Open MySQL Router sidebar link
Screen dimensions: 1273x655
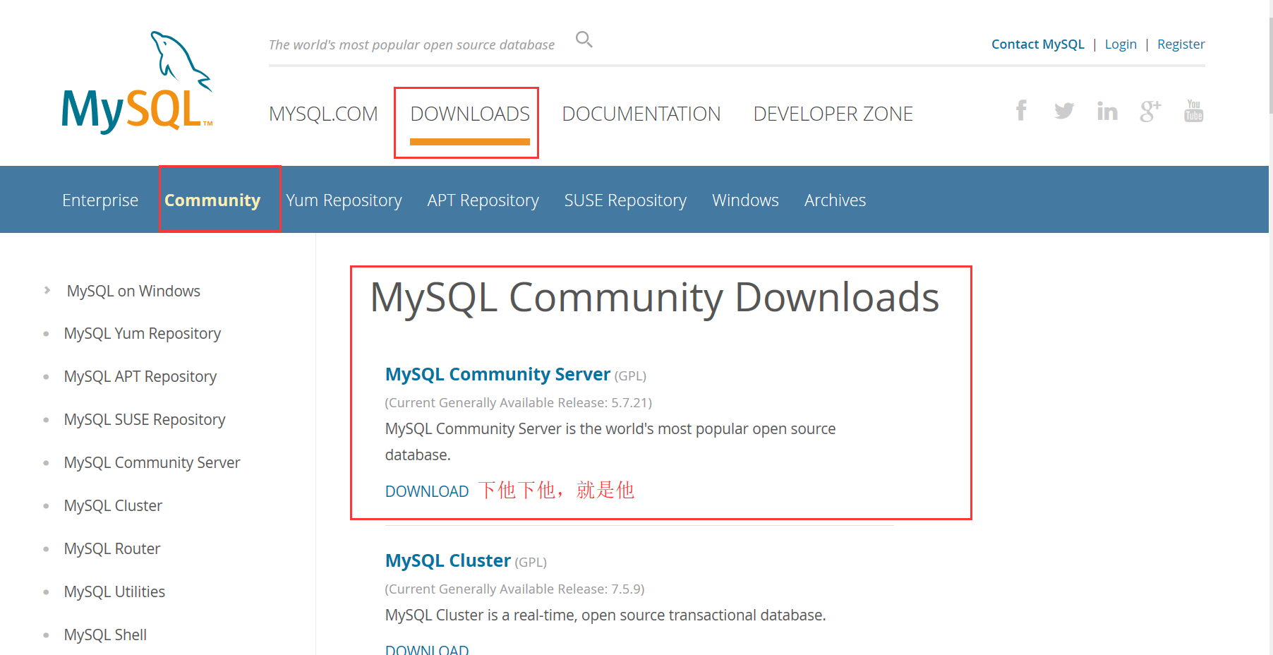click(112, 548)
